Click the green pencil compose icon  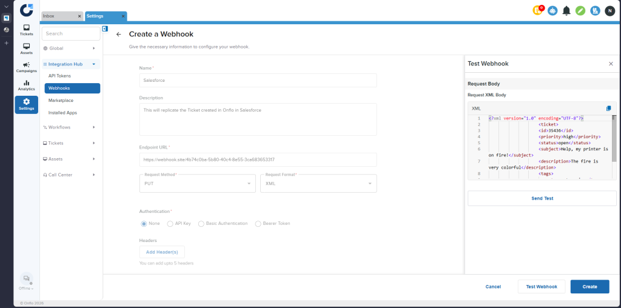coord(580,11)
